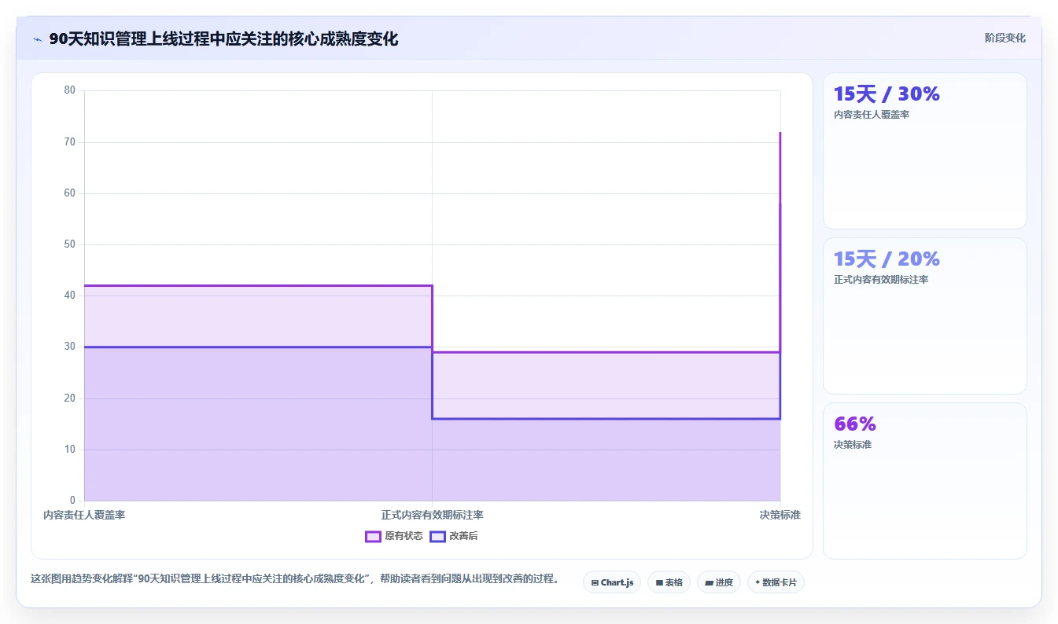Image resolution: width=1058 pixels, height=624 pixels.
Task: Click the 正式内容有效期标注率 x-axis label
Action: coord(432,515)
